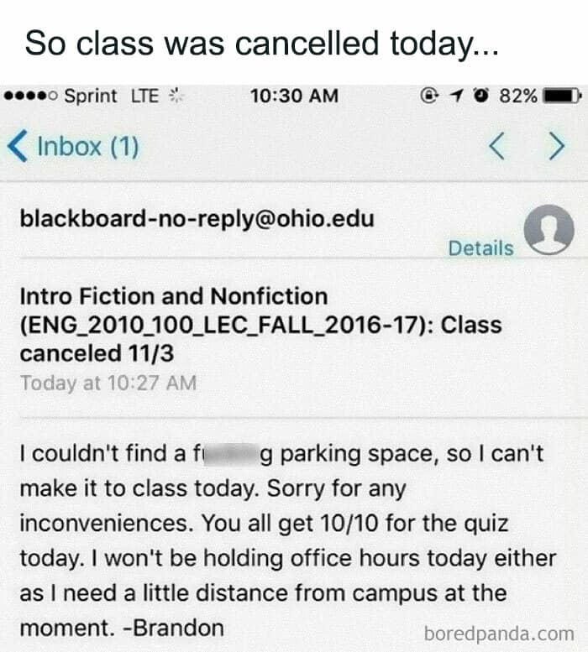The width and height of the screenshot is (588, 652).
Task: Tap the 10:30 AM clock in status bar
Action: point(294,96)
